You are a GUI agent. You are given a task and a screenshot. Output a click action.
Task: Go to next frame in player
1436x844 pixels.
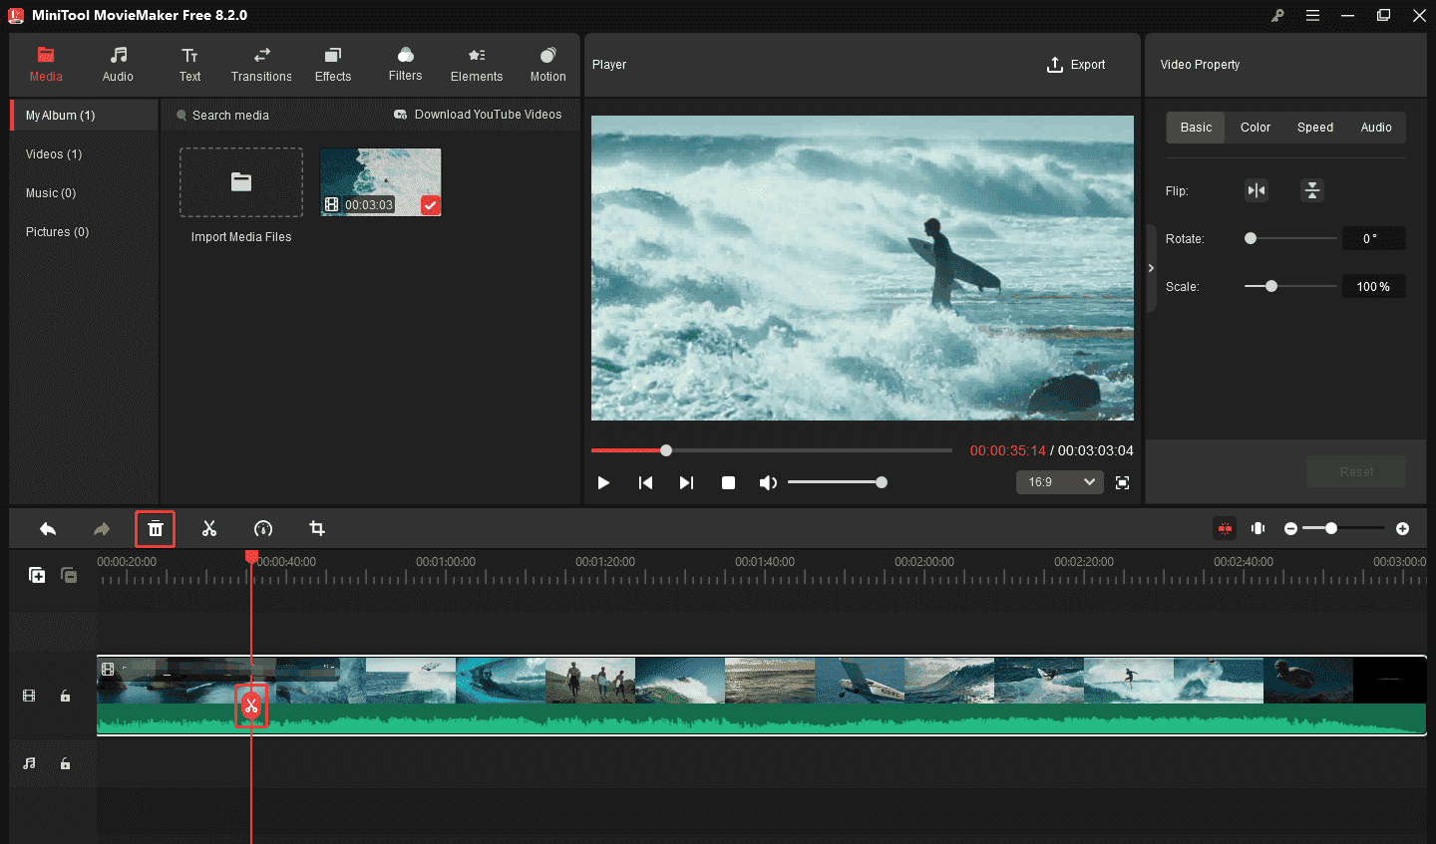[x=686, y=482]
